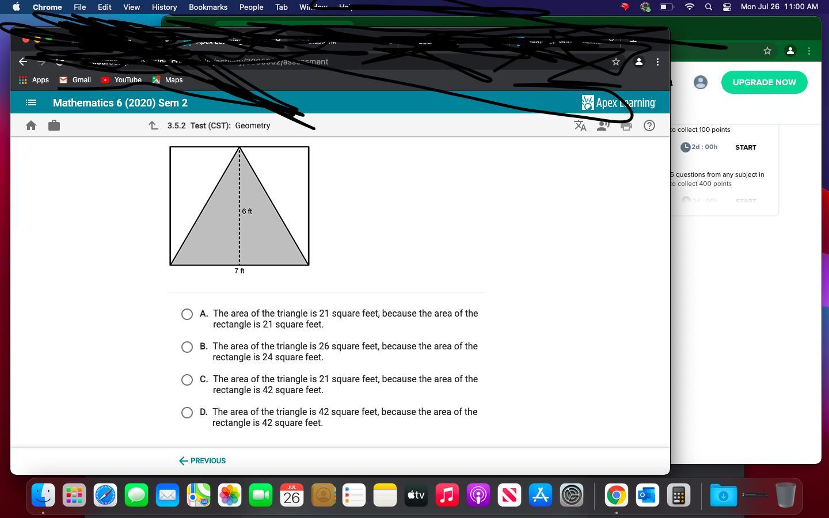Open System Preferences from the dock

coord(572,495)
